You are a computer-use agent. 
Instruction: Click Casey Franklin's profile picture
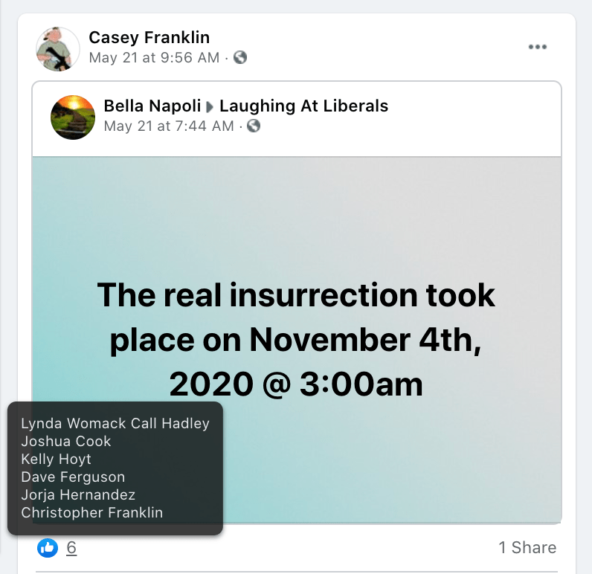click(57, 48)
